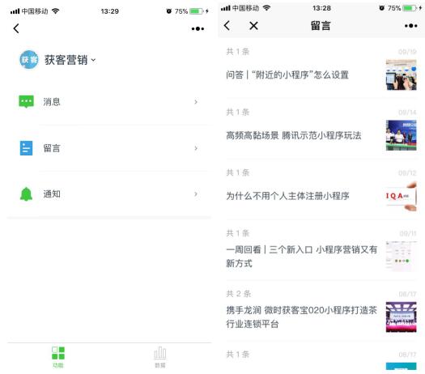Go back using left screen's arrow
The image size is (425, 374).
coord(16,28)
